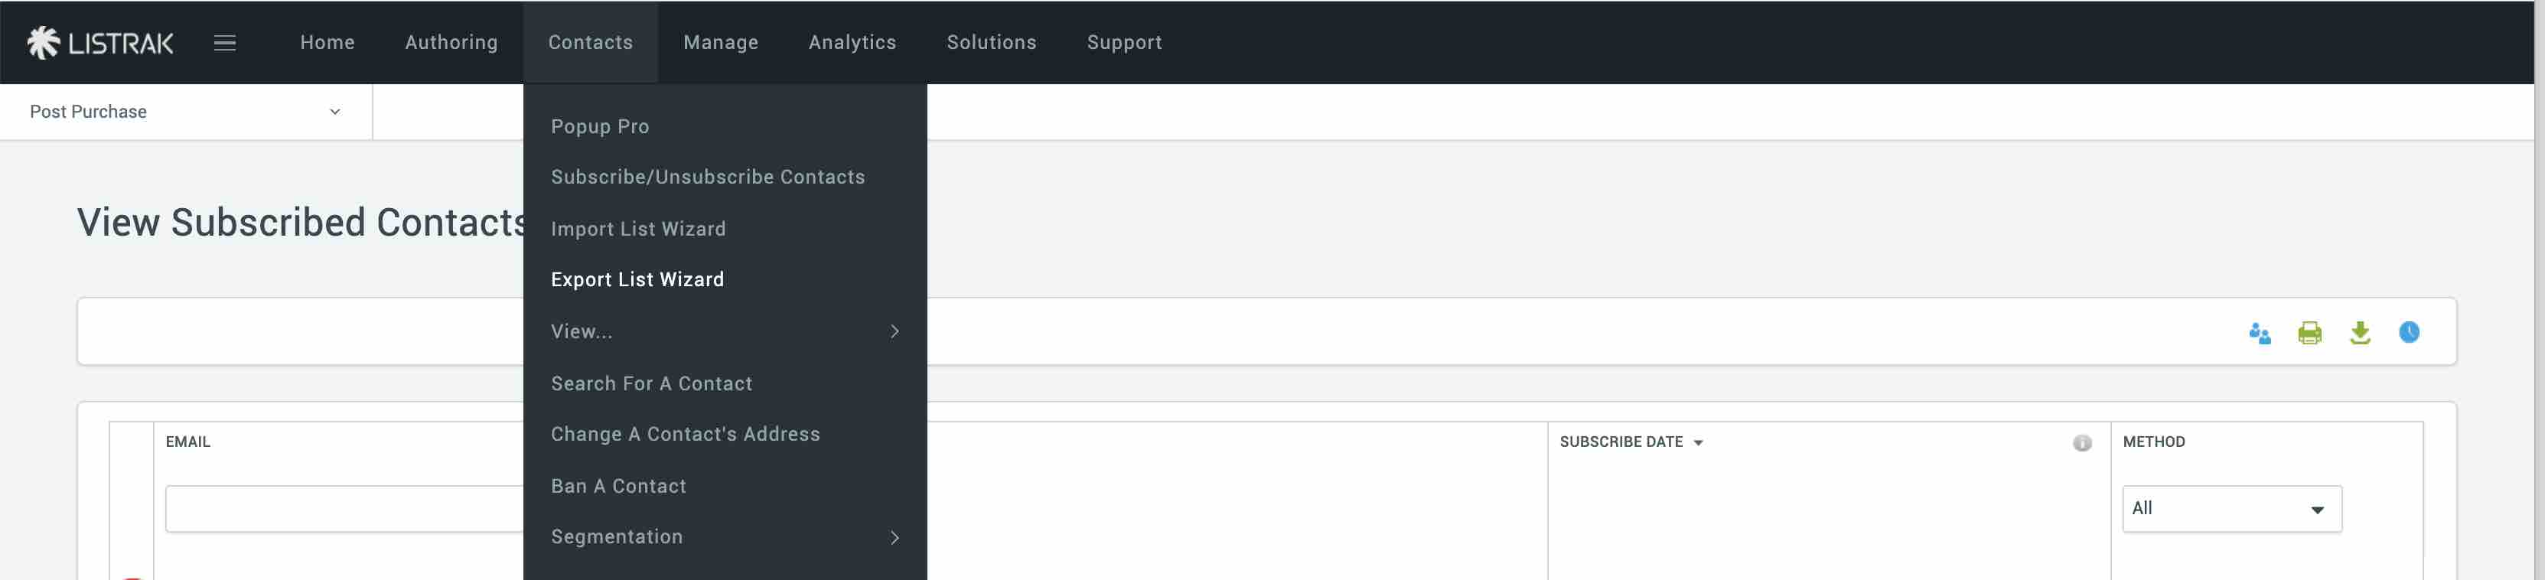The height and width of the screenshot is (580, 2545).
Task: Sort by the Subscribe Date arrow
Action: point(1700,443)
